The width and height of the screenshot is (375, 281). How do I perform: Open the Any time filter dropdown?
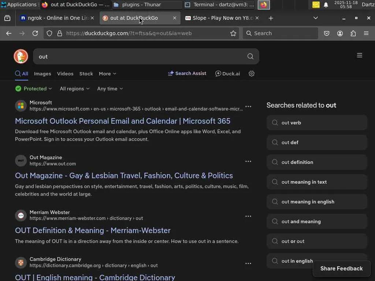coord(110,89)
